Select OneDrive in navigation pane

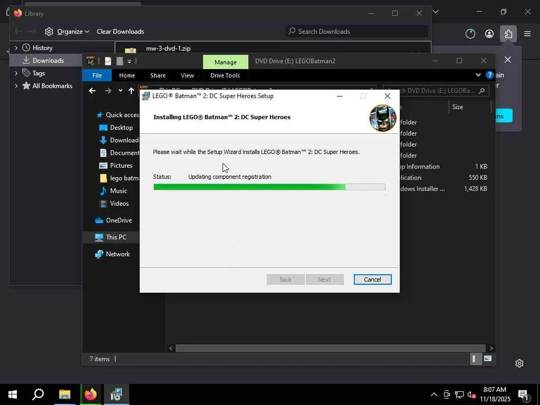113,220
